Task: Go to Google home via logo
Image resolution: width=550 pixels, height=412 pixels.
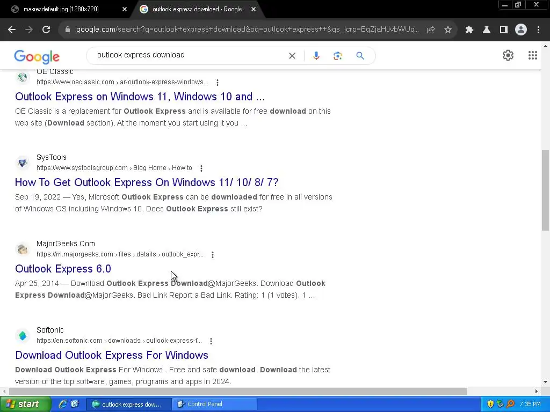Action: (x=37, y=57)
